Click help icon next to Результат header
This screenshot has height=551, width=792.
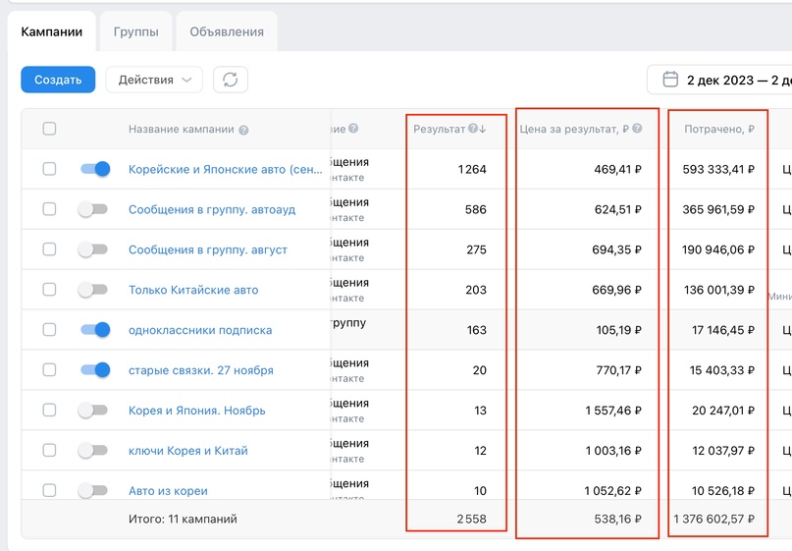(x=472, y=129)
